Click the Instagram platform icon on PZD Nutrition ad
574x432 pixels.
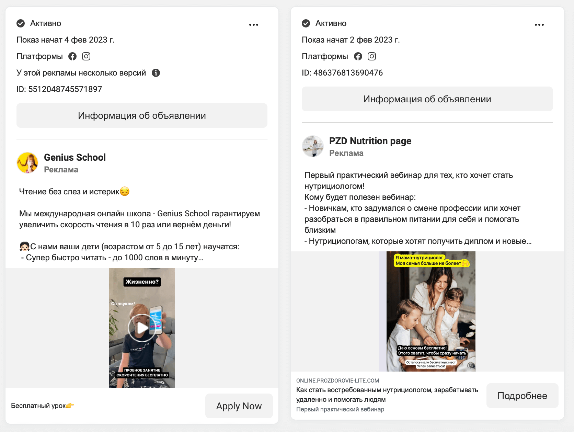[372, 56]
